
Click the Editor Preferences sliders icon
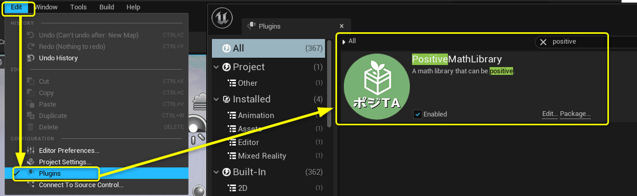pos(31,150)
